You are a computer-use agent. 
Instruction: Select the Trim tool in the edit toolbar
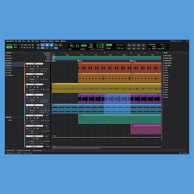43,45
